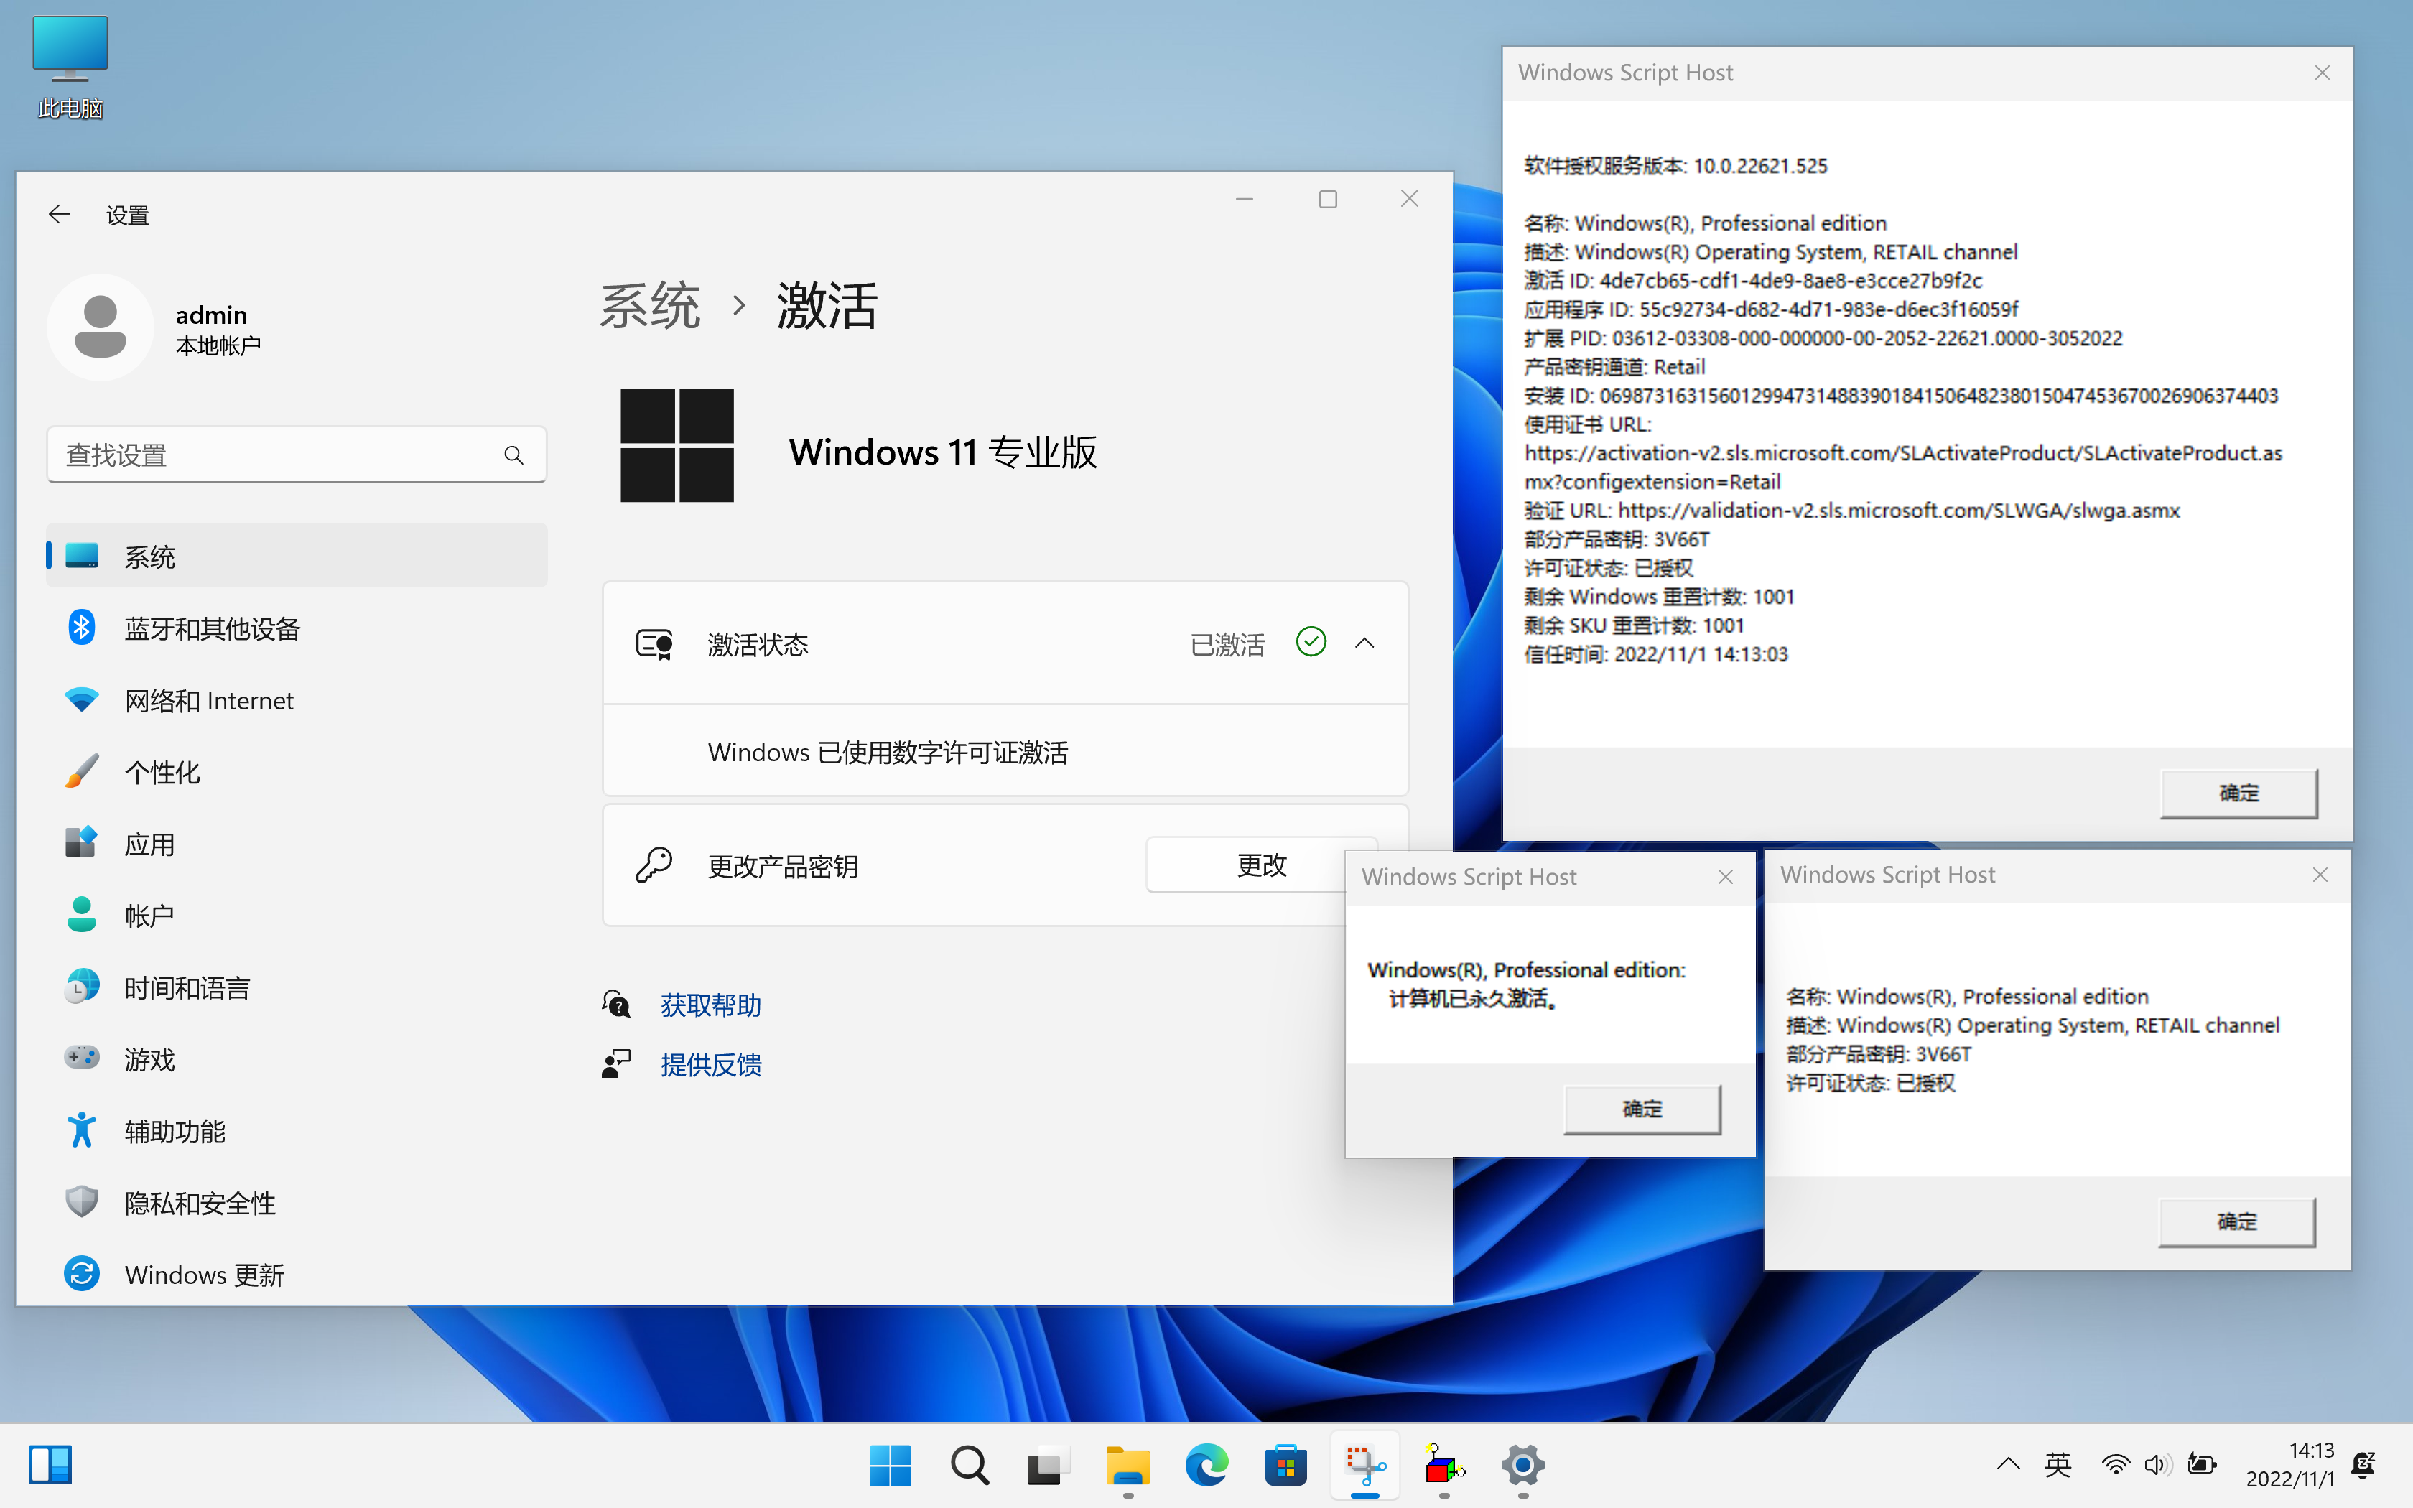Open 帐户 settings
This screenshot has height=1508, width=2413.
pos(296,916)
